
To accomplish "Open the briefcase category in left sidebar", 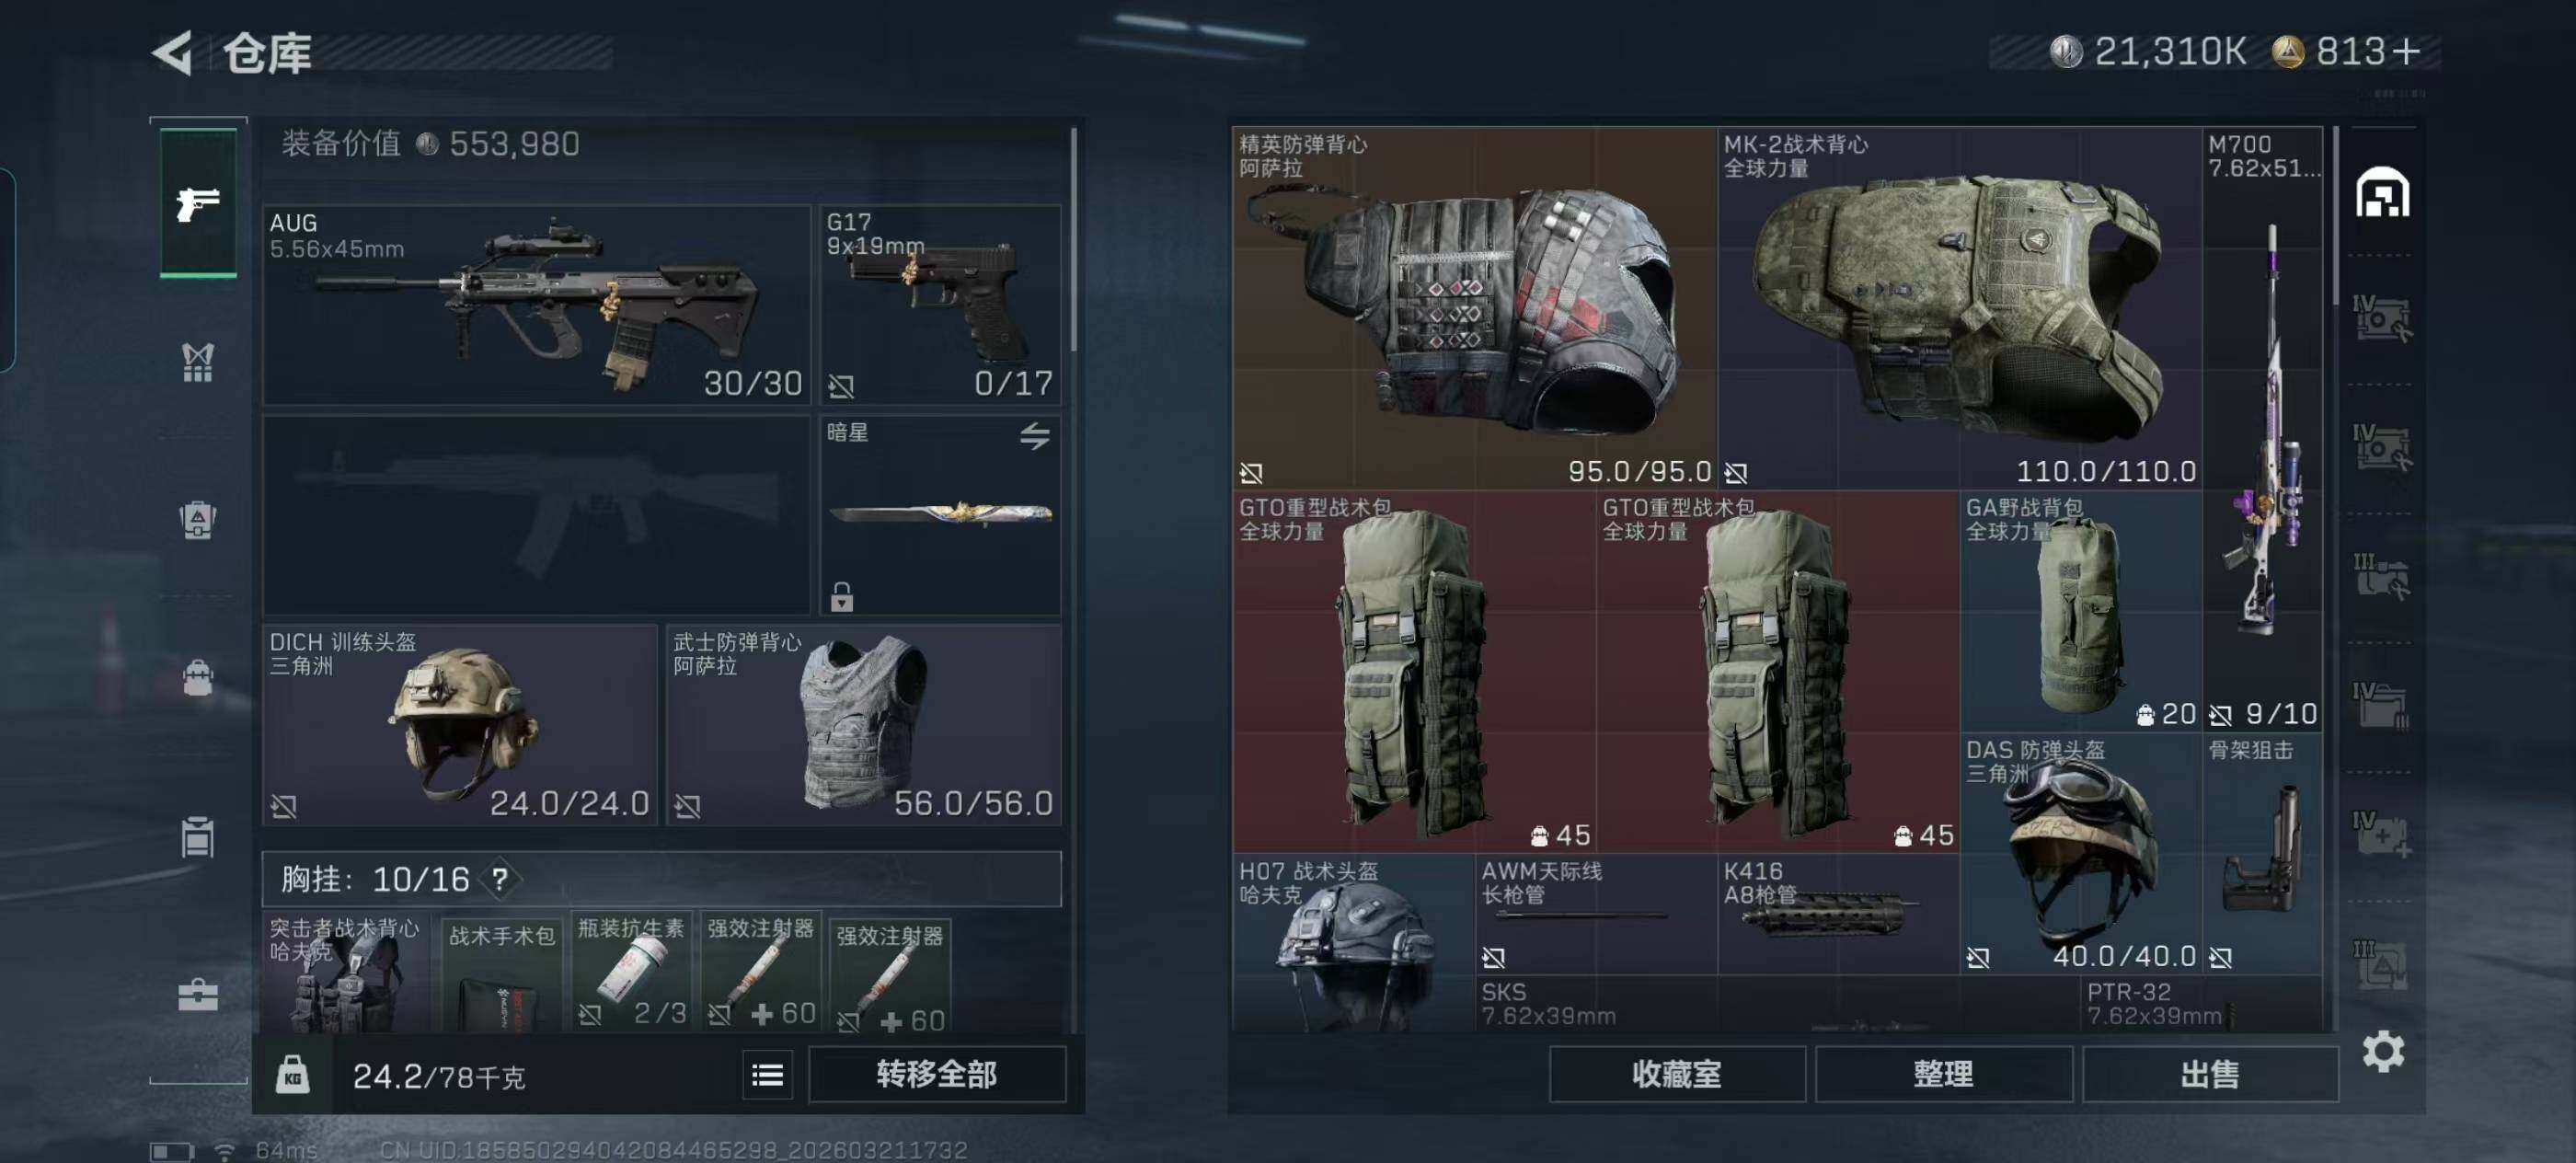I will (x=198, y=995).
